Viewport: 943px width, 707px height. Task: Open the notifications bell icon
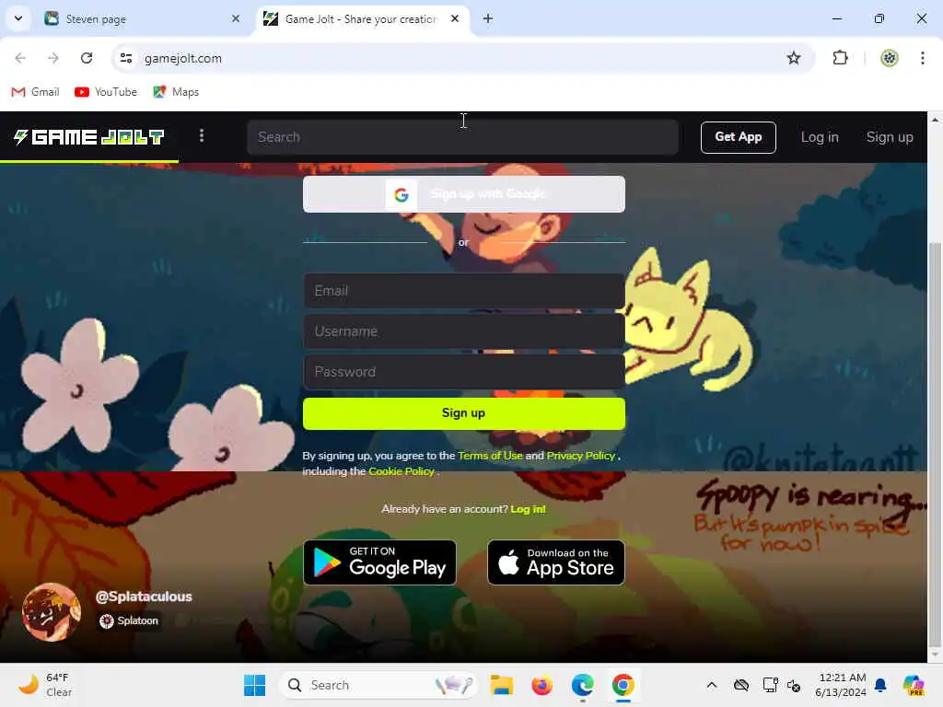point(880,685)
